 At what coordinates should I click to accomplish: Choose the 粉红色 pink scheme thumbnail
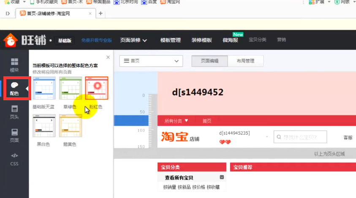click(x=97, y=88)
